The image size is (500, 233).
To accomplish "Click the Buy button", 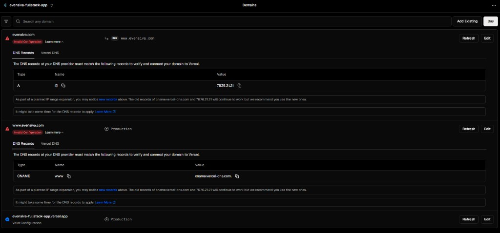I will pos(490,21).
